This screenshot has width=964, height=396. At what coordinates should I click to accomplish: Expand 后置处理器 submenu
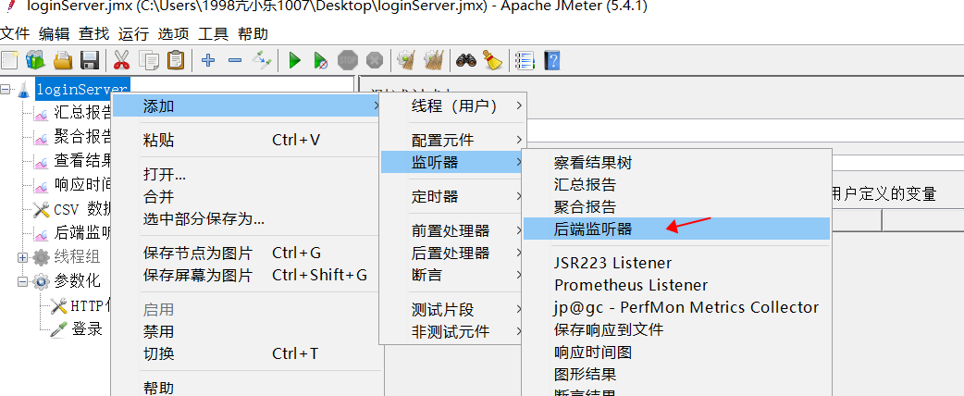click(x=452, y=253)
